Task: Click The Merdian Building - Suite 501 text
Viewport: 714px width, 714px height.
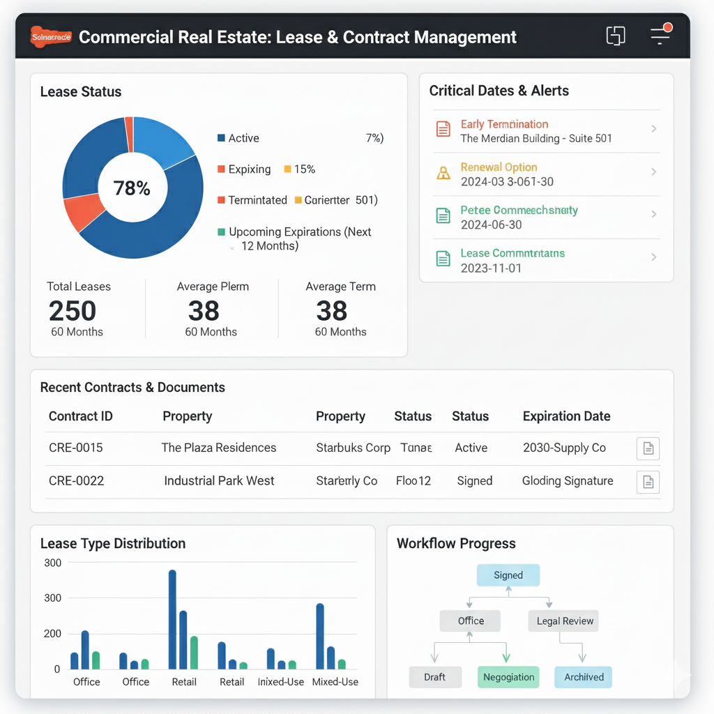Action: pos(536,139)
